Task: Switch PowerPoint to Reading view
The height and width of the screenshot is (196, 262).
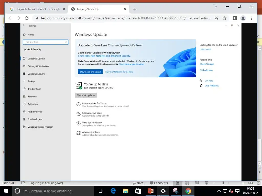Action: (x=197, y=183)
